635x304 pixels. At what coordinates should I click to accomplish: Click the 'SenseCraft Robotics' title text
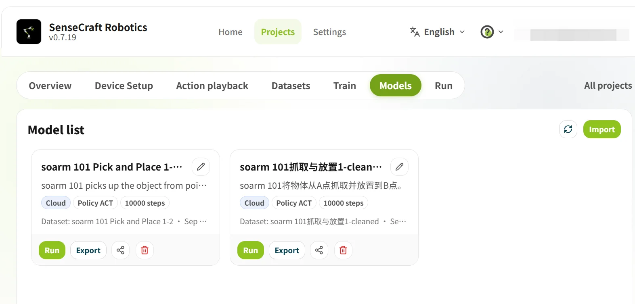(98, 27)
